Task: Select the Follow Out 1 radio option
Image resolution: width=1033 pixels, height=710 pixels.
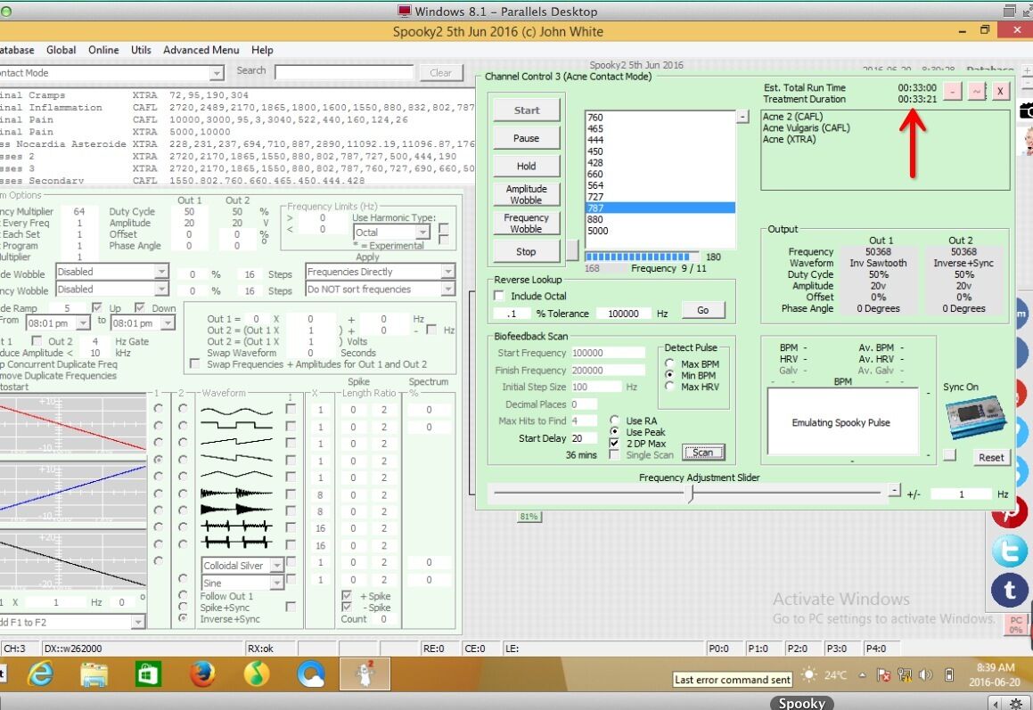Action: [x=183, y=595]
